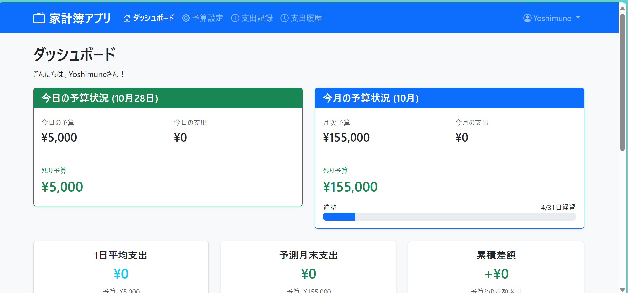This screenshot has height=293, width=628.
Task: Click the wallet logo icon beside 家計簿アプリ
Action: pyautogui.click(x=39, y=18)
